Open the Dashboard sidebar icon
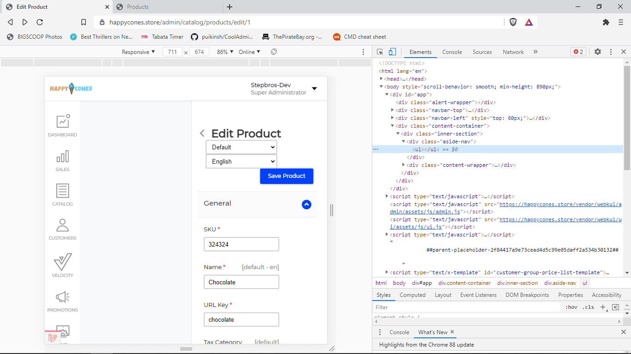 [x=62, y=125]
